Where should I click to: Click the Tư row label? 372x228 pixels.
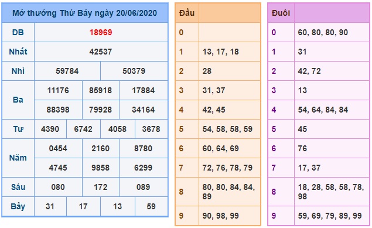click(x=18, y=129)
